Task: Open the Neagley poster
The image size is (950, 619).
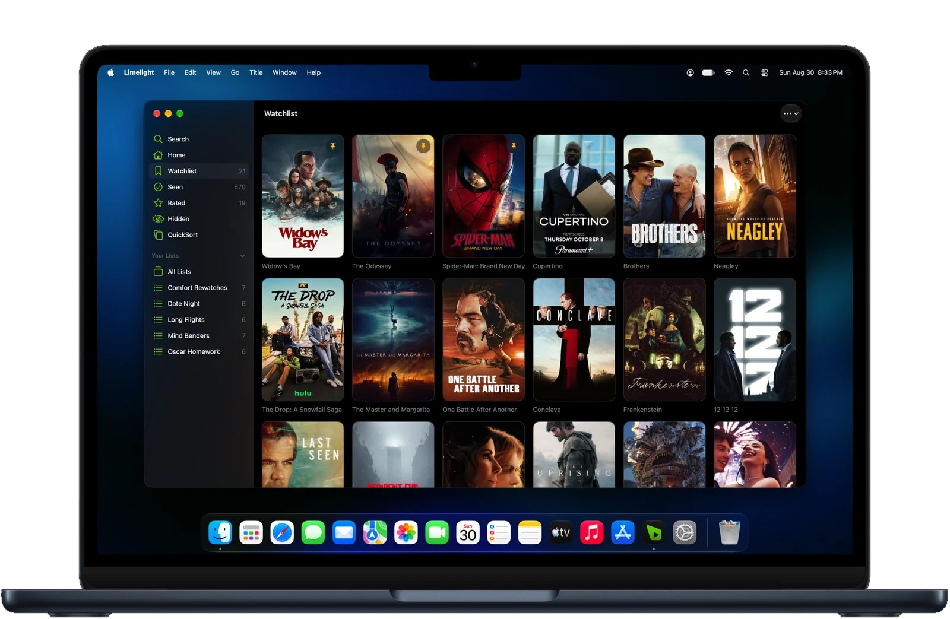Action: 755,196
